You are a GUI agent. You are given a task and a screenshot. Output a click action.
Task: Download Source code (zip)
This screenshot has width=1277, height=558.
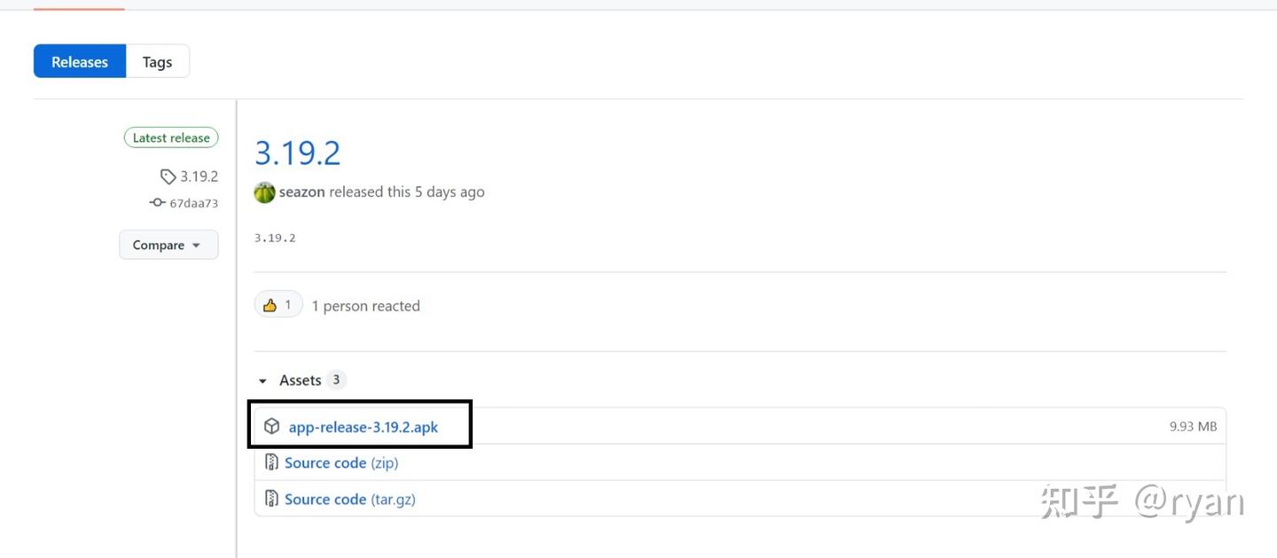coord(341,463)
